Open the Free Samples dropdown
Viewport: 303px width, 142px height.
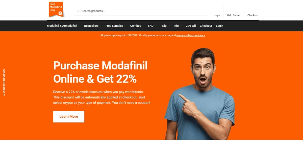click(116, 26)
